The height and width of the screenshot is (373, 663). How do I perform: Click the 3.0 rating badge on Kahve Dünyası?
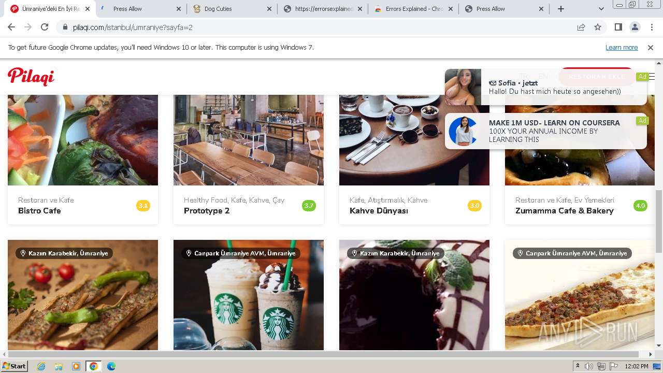point(474,206)
